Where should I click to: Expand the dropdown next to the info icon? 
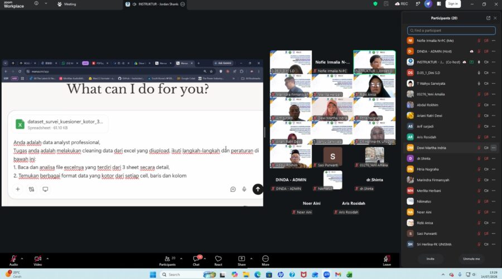[46, 3]
